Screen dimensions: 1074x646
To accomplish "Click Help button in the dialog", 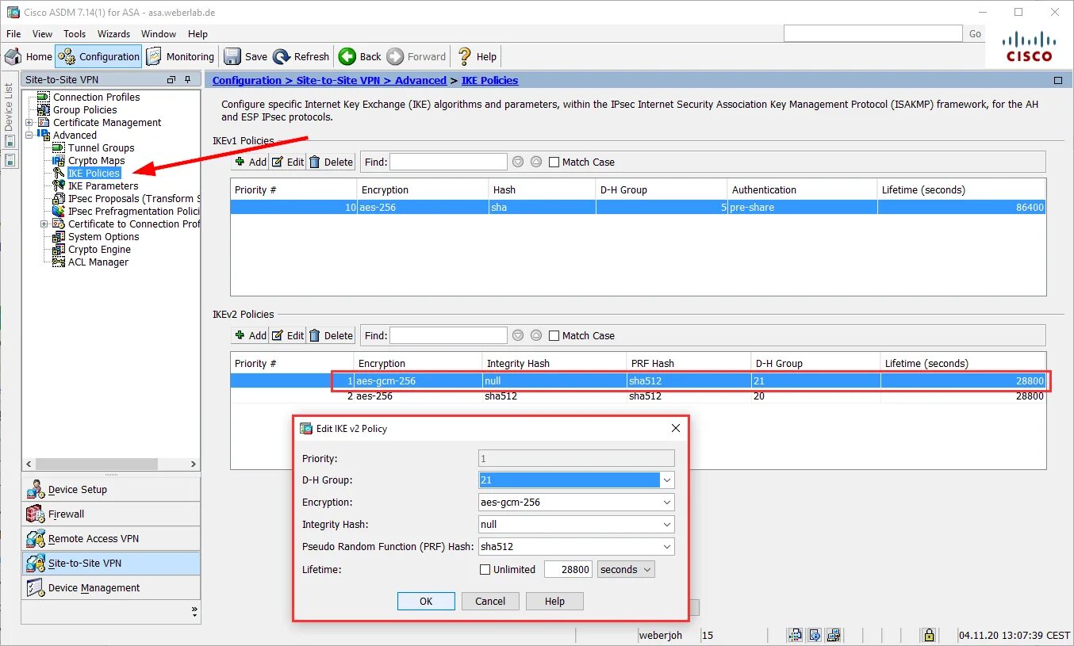I will [x=554, y=601].
